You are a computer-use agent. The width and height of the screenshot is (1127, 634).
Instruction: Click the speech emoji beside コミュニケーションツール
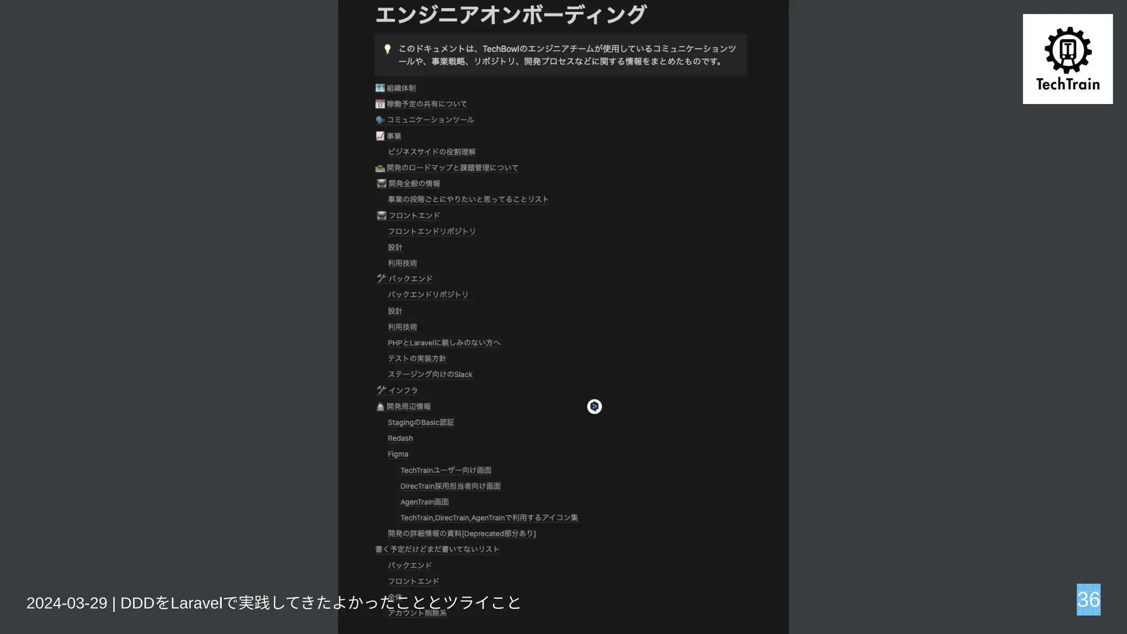click(x=380, y=120)
